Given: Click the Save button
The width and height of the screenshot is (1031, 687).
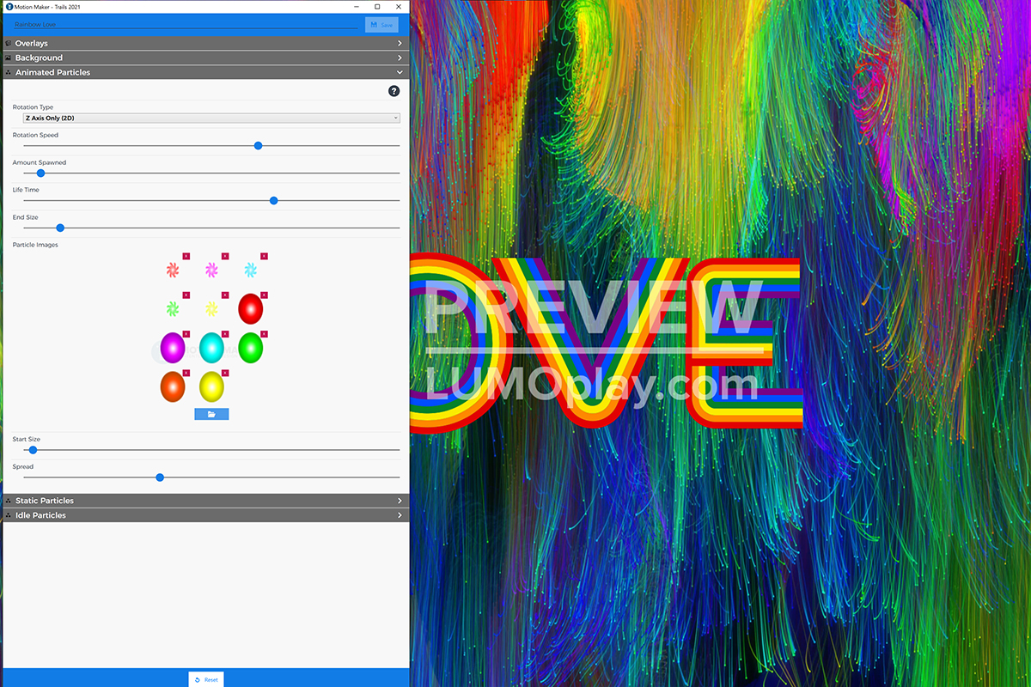Looking at the screenshot, I should pyautogui.click(x=381, y=25).
